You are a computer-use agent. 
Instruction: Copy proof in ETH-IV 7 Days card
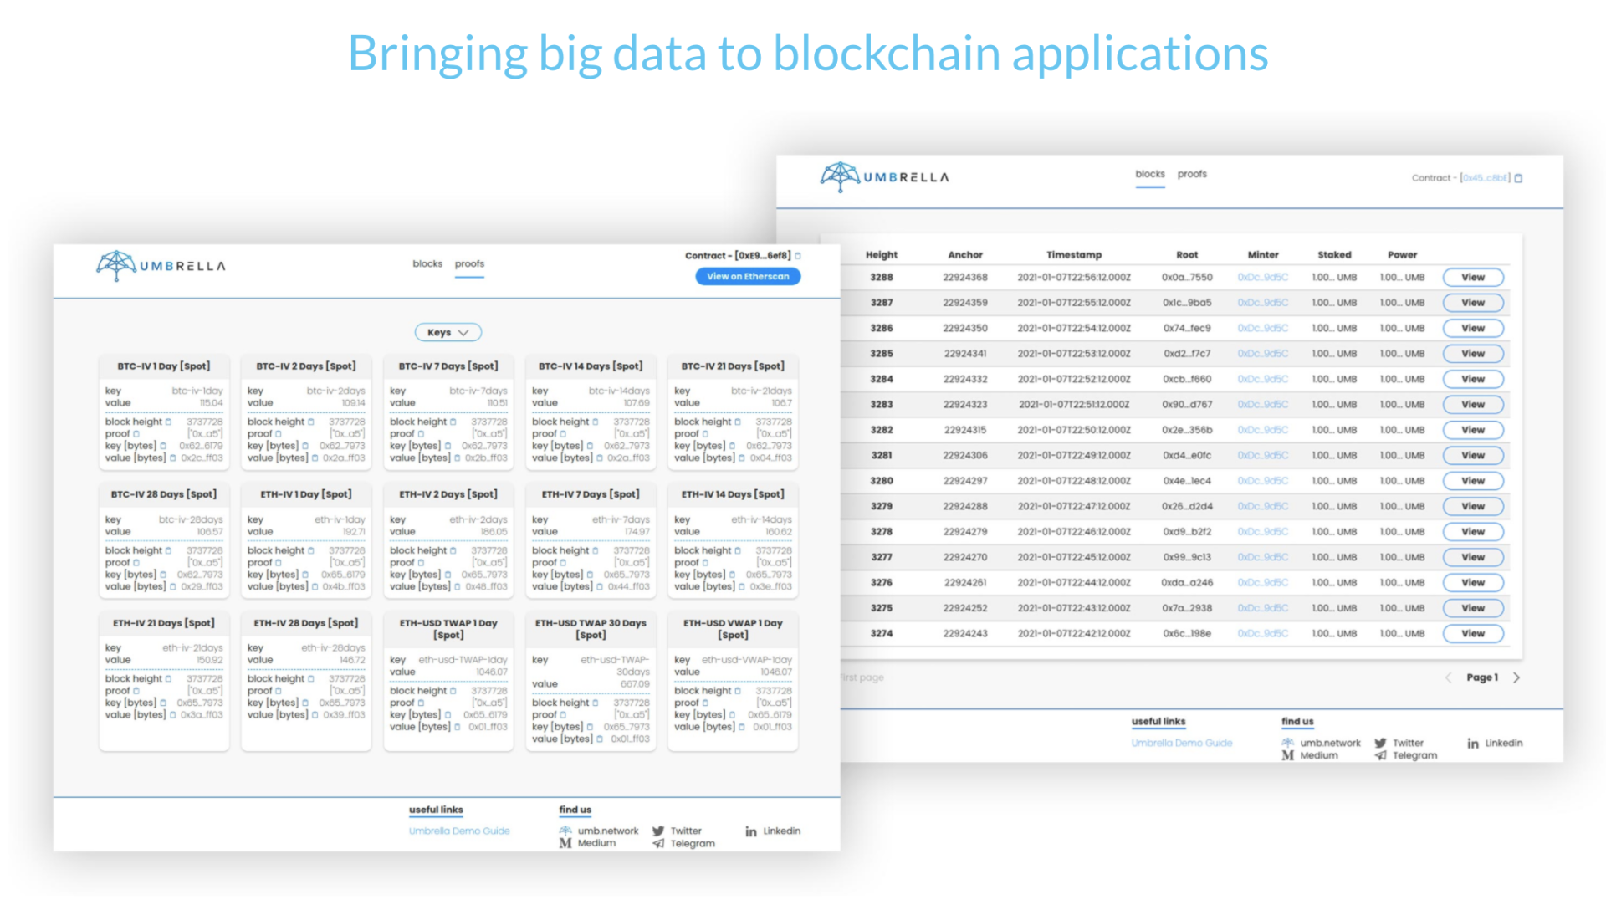pyautogui.click(x=563, y=563)
